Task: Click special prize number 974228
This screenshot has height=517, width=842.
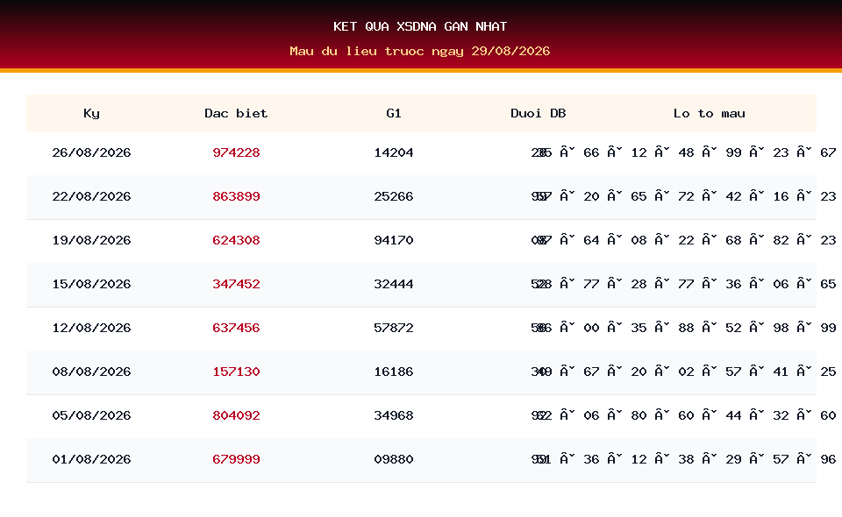Action: [x=236, y=152]
